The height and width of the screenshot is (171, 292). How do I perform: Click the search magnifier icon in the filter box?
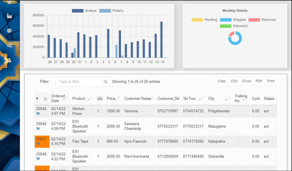click(x=106, y=82)
